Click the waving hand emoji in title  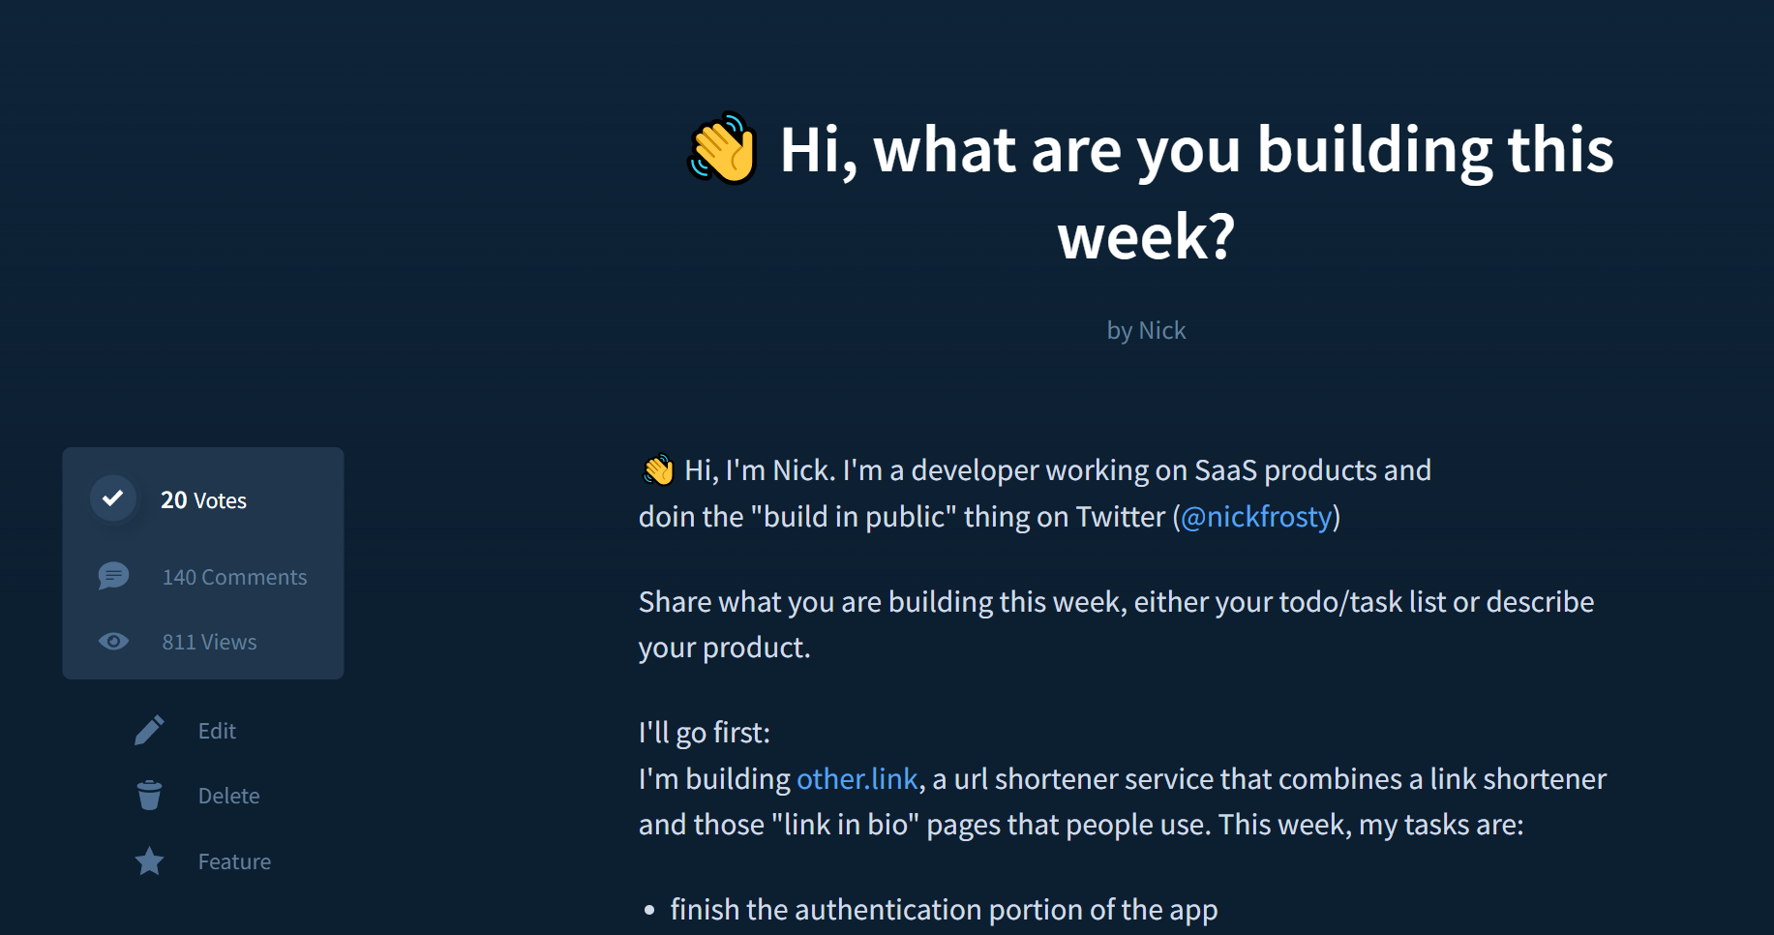click(722, 149)
